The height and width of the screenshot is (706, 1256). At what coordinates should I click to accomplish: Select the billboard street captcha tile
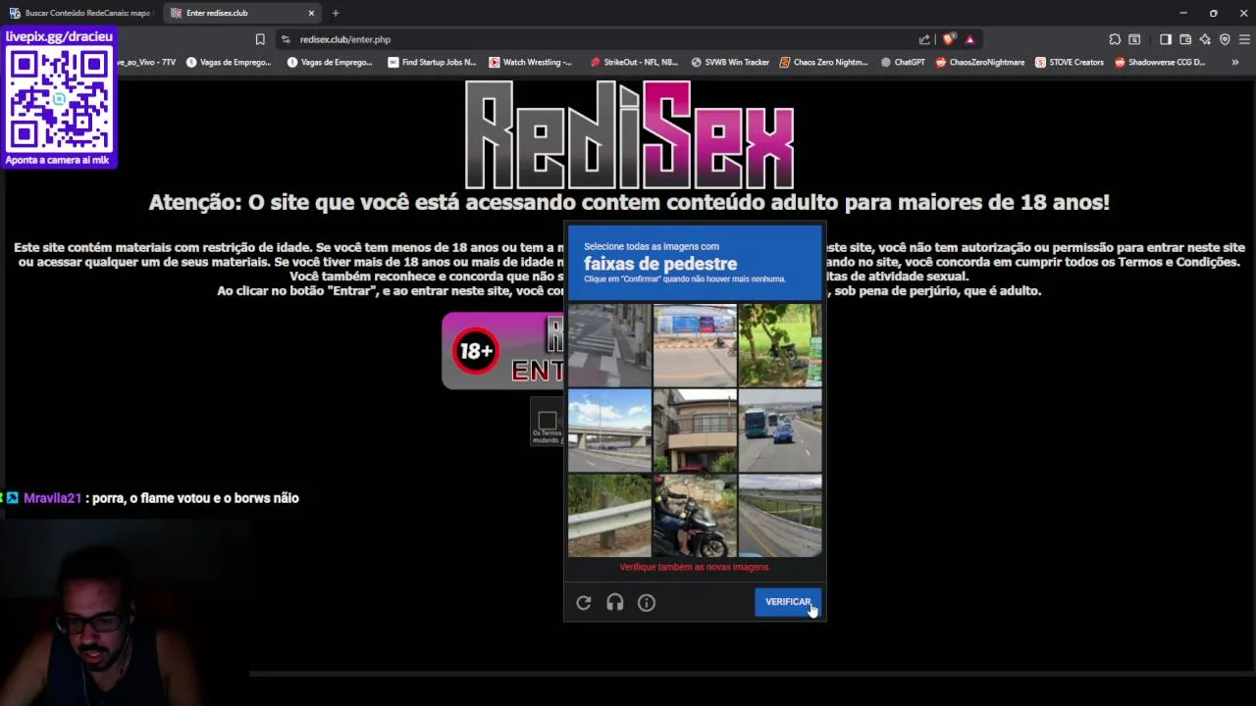695,345
